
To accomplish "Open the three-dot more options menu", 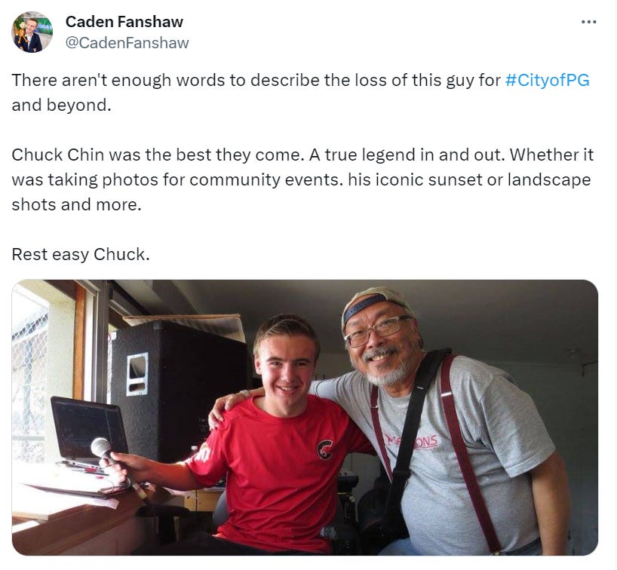I will point(588,22).
